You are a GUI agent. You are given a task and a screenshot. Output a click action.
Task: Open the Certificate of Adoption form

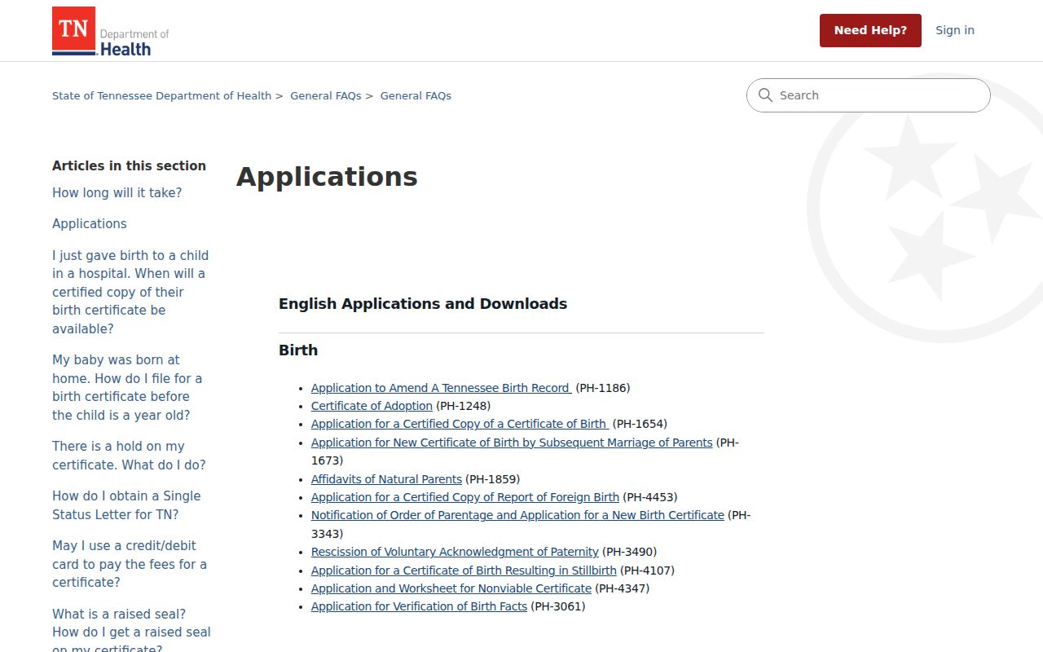372,406
